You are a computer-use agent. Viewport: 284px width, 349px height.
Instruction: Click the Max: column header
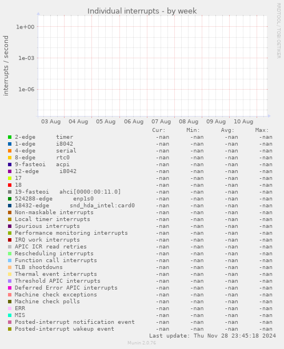point(262,130)
